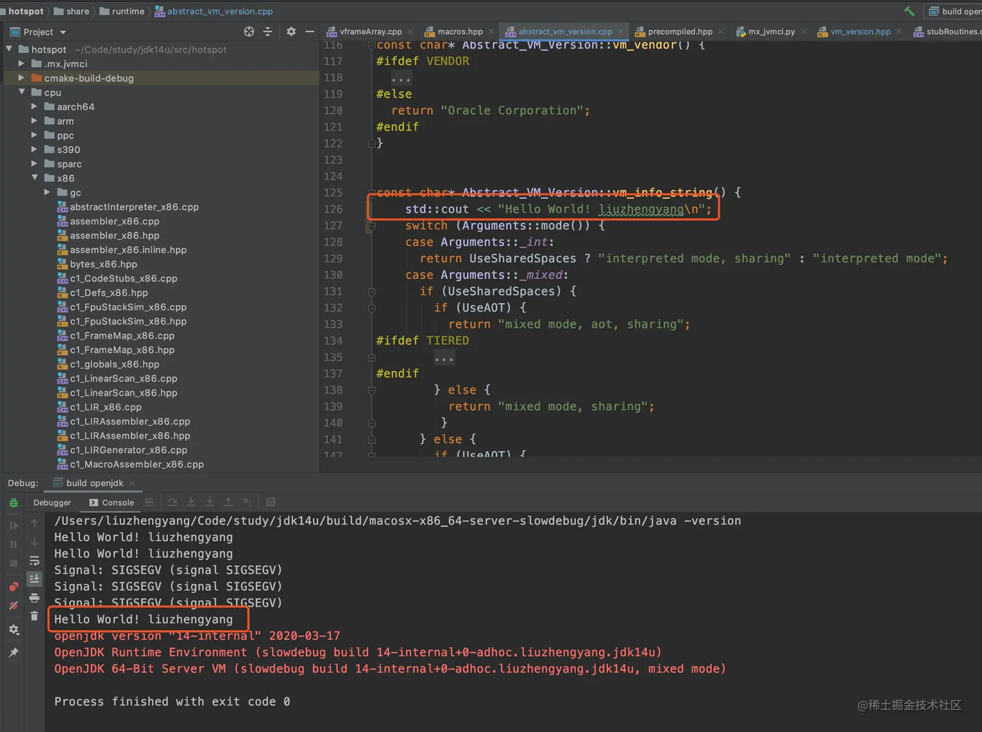Toggle scroll to end of console
The width and height of the screenshot is (982, 732).
[x=34, y=578]
